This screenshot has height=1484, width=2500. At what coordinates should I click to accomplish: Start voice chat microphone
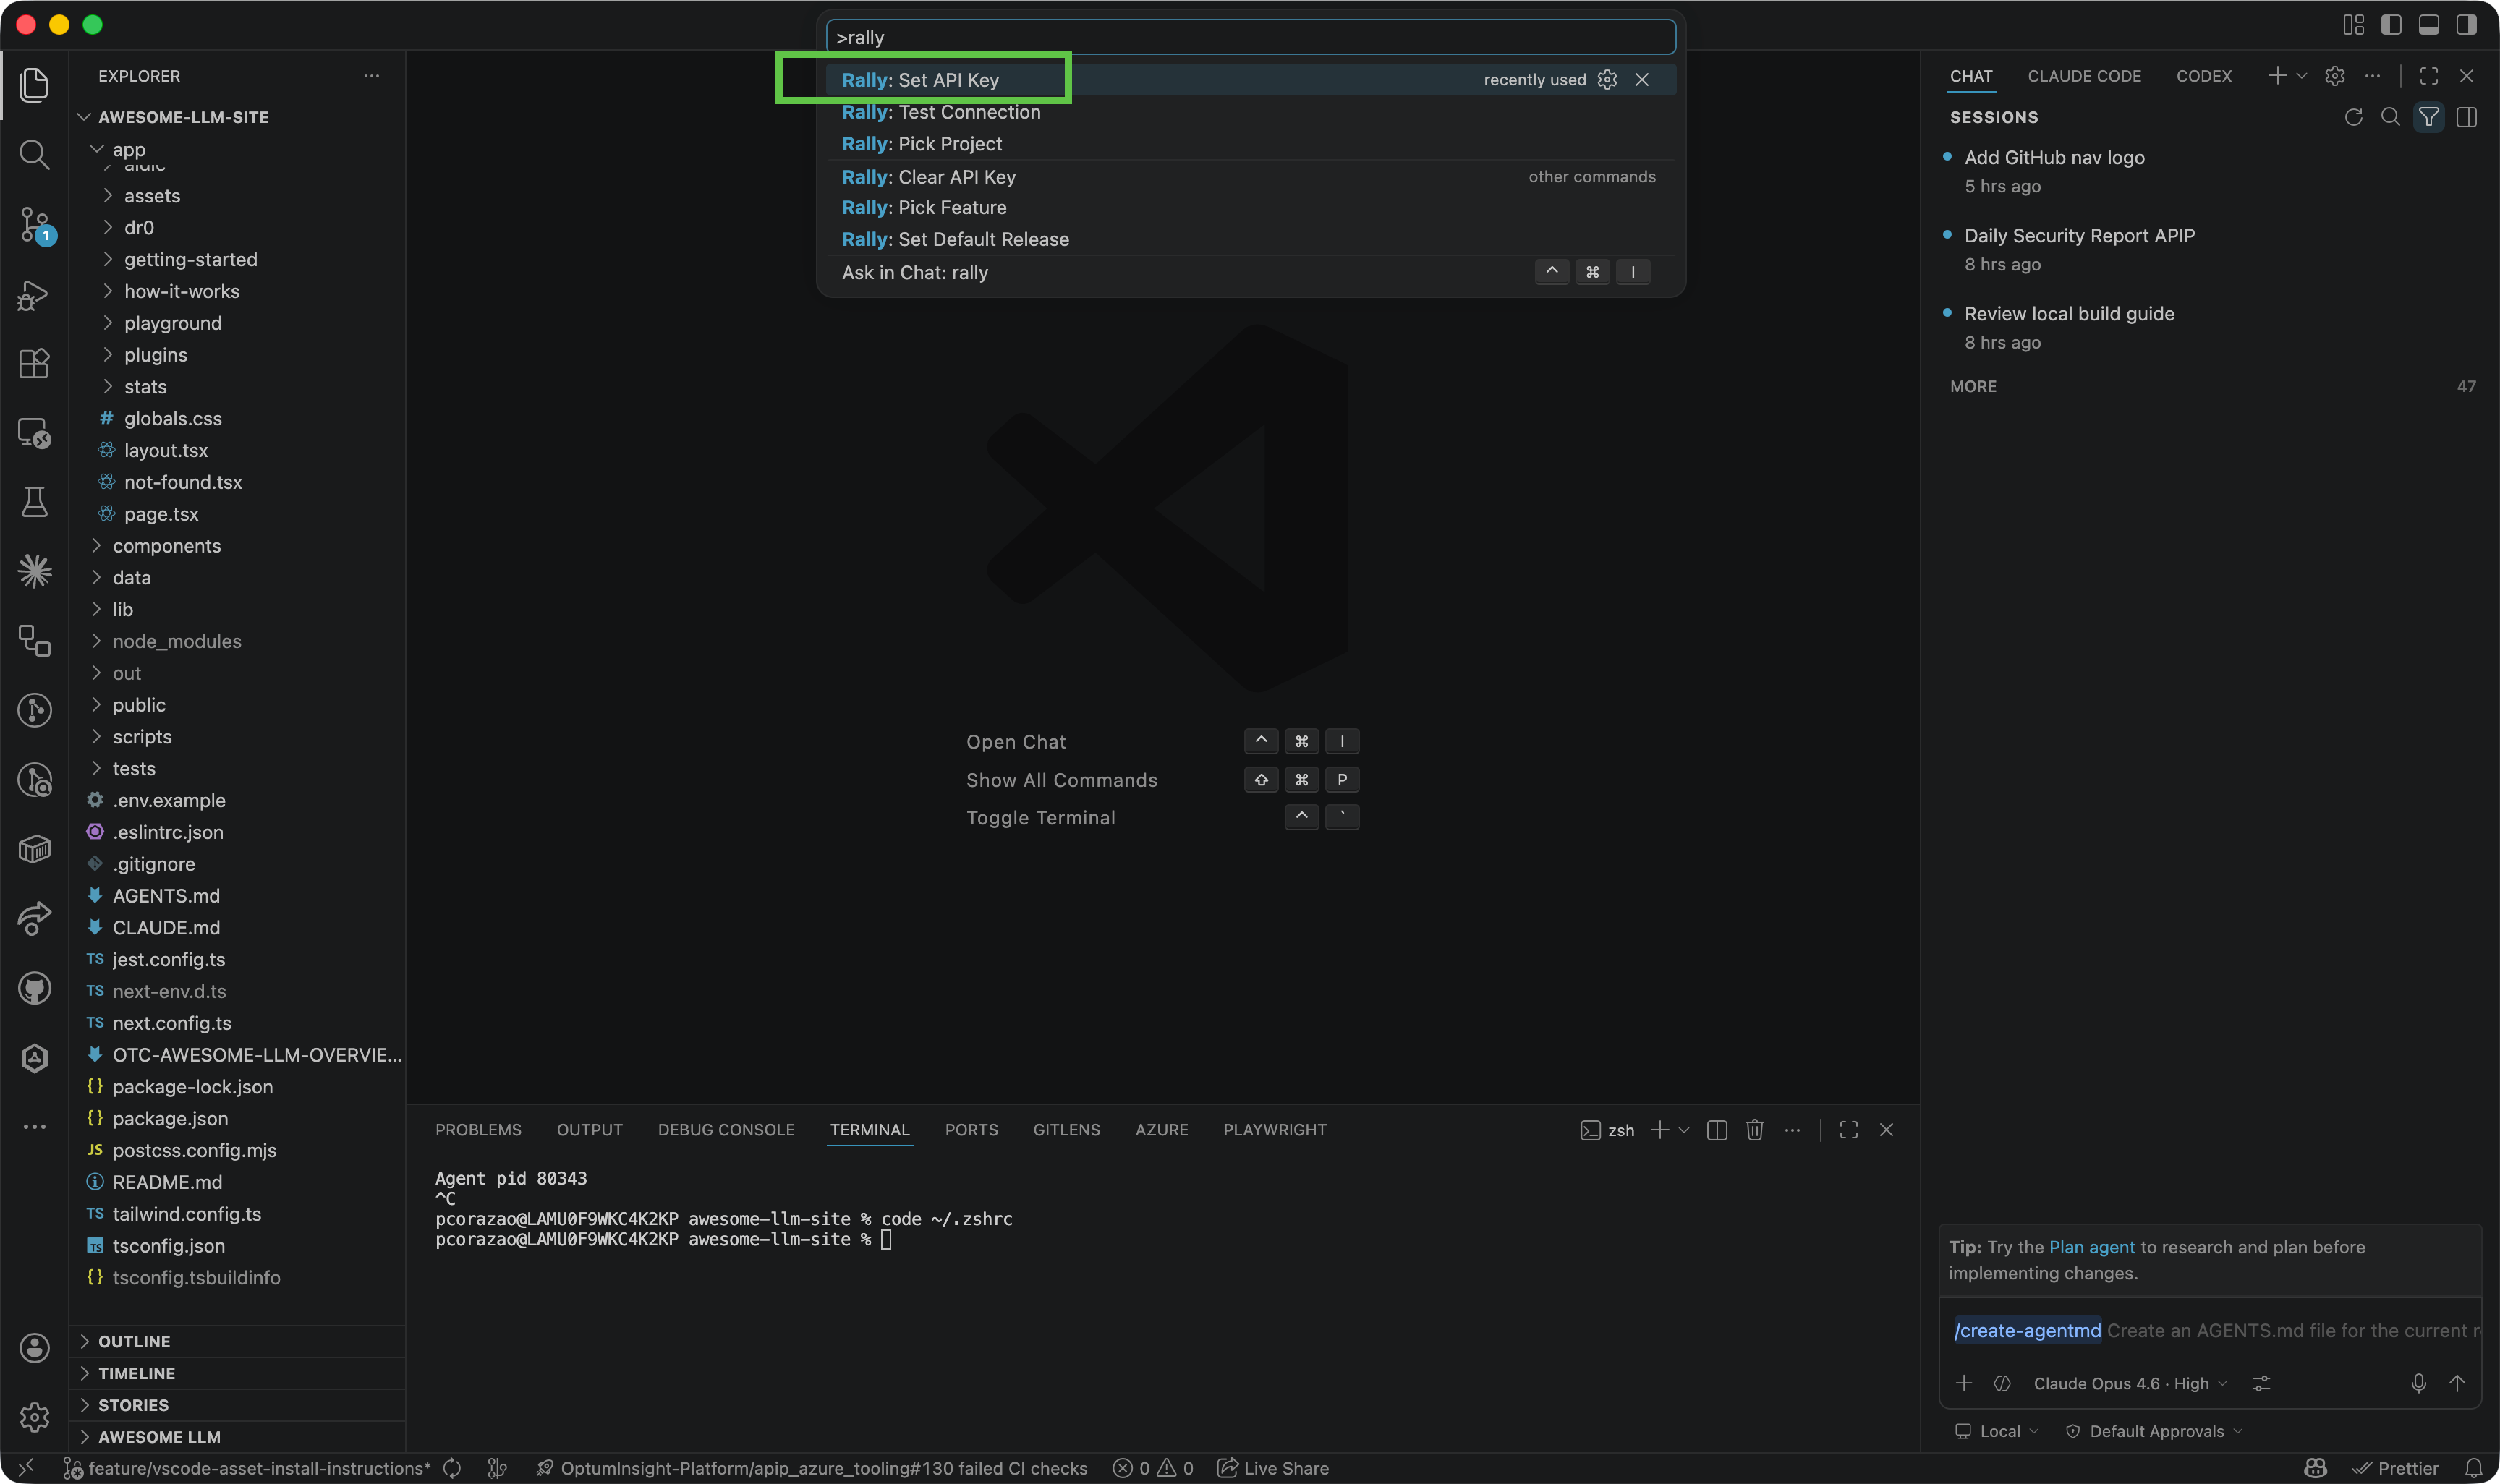pyautogui.click(x=2418, y=1383)
